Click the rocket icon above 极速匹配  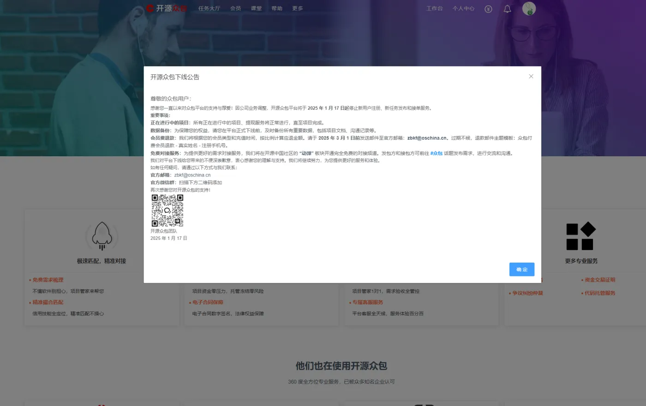pyautogui.click(x=102, y=236)
